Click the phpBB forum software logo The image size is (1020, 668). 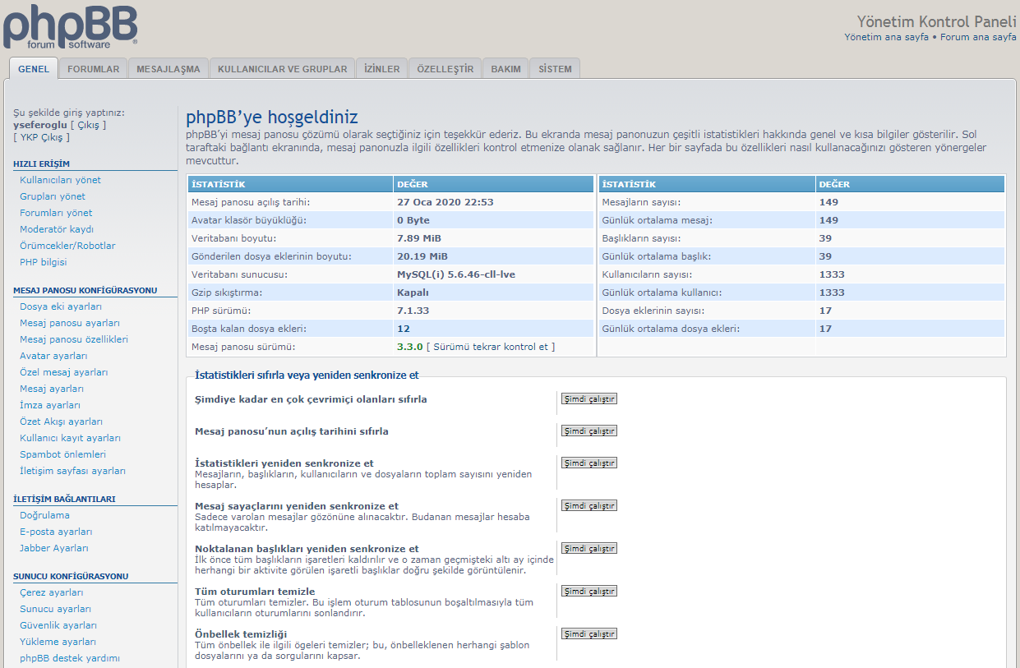tap(70, 26)
